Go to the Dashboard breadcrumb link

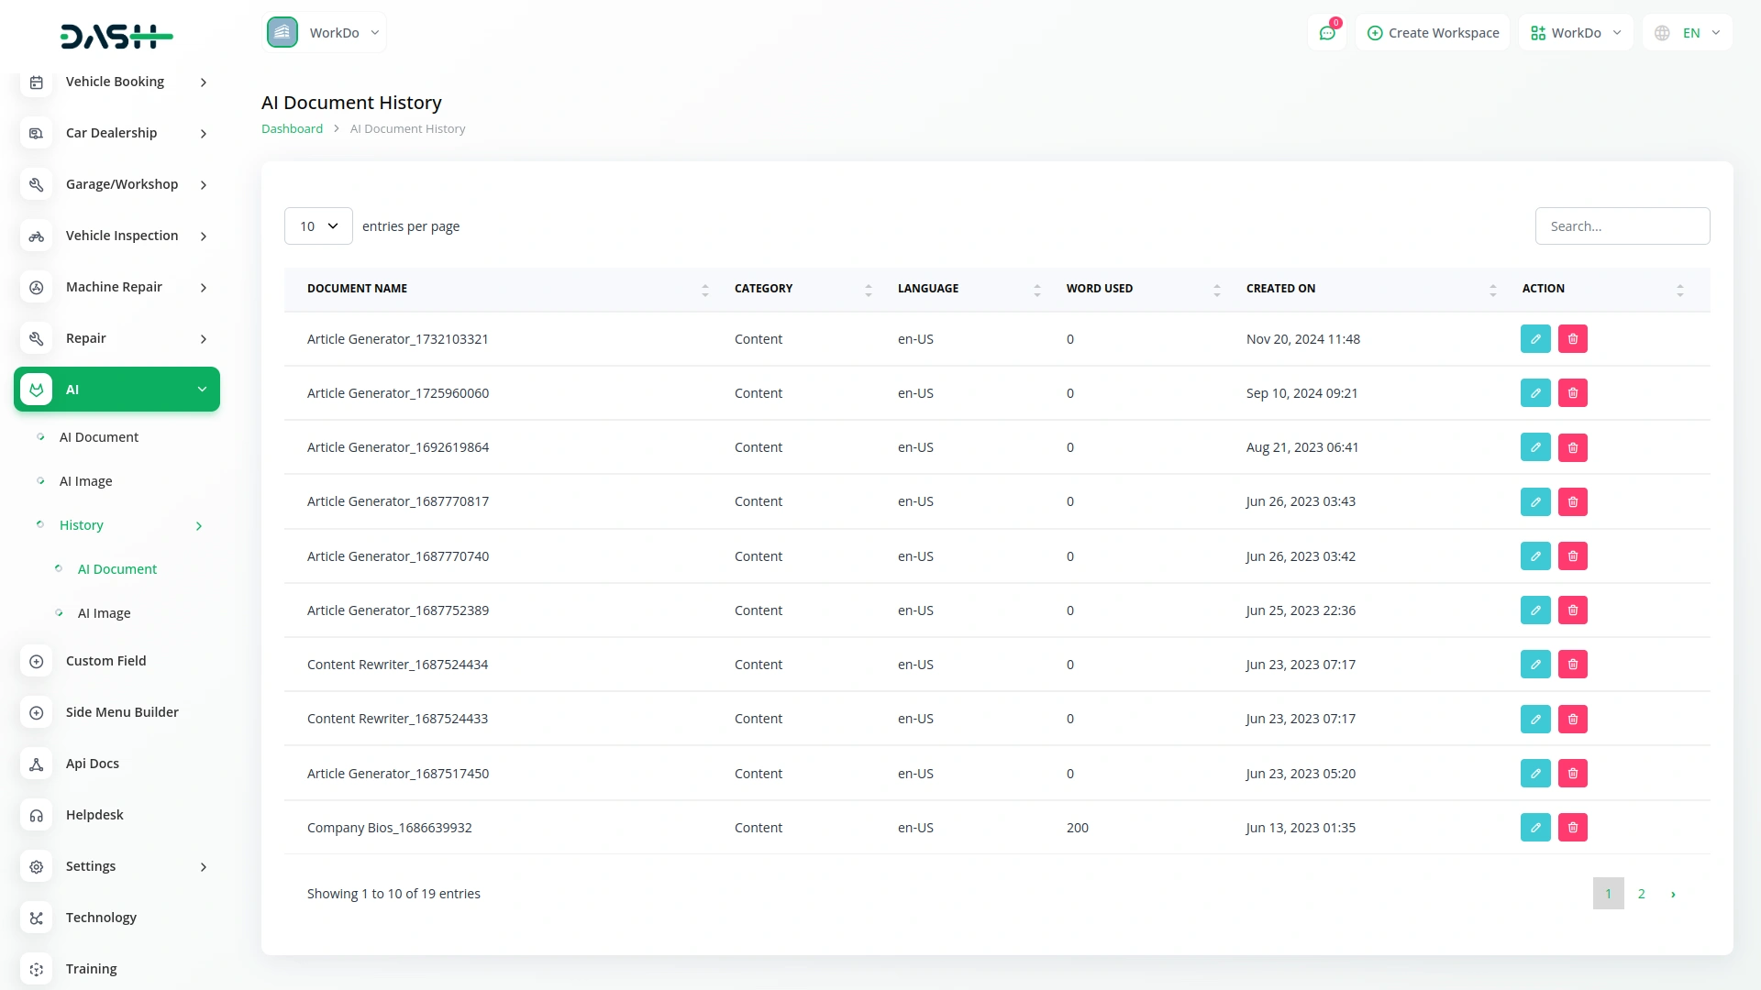coord(292,129)
